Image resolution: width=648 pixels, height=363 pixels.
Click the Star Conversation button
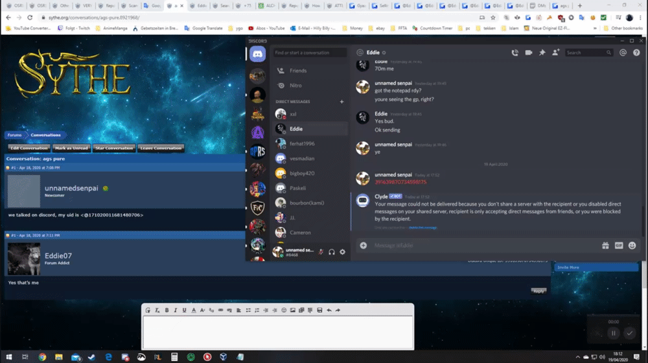114,148
